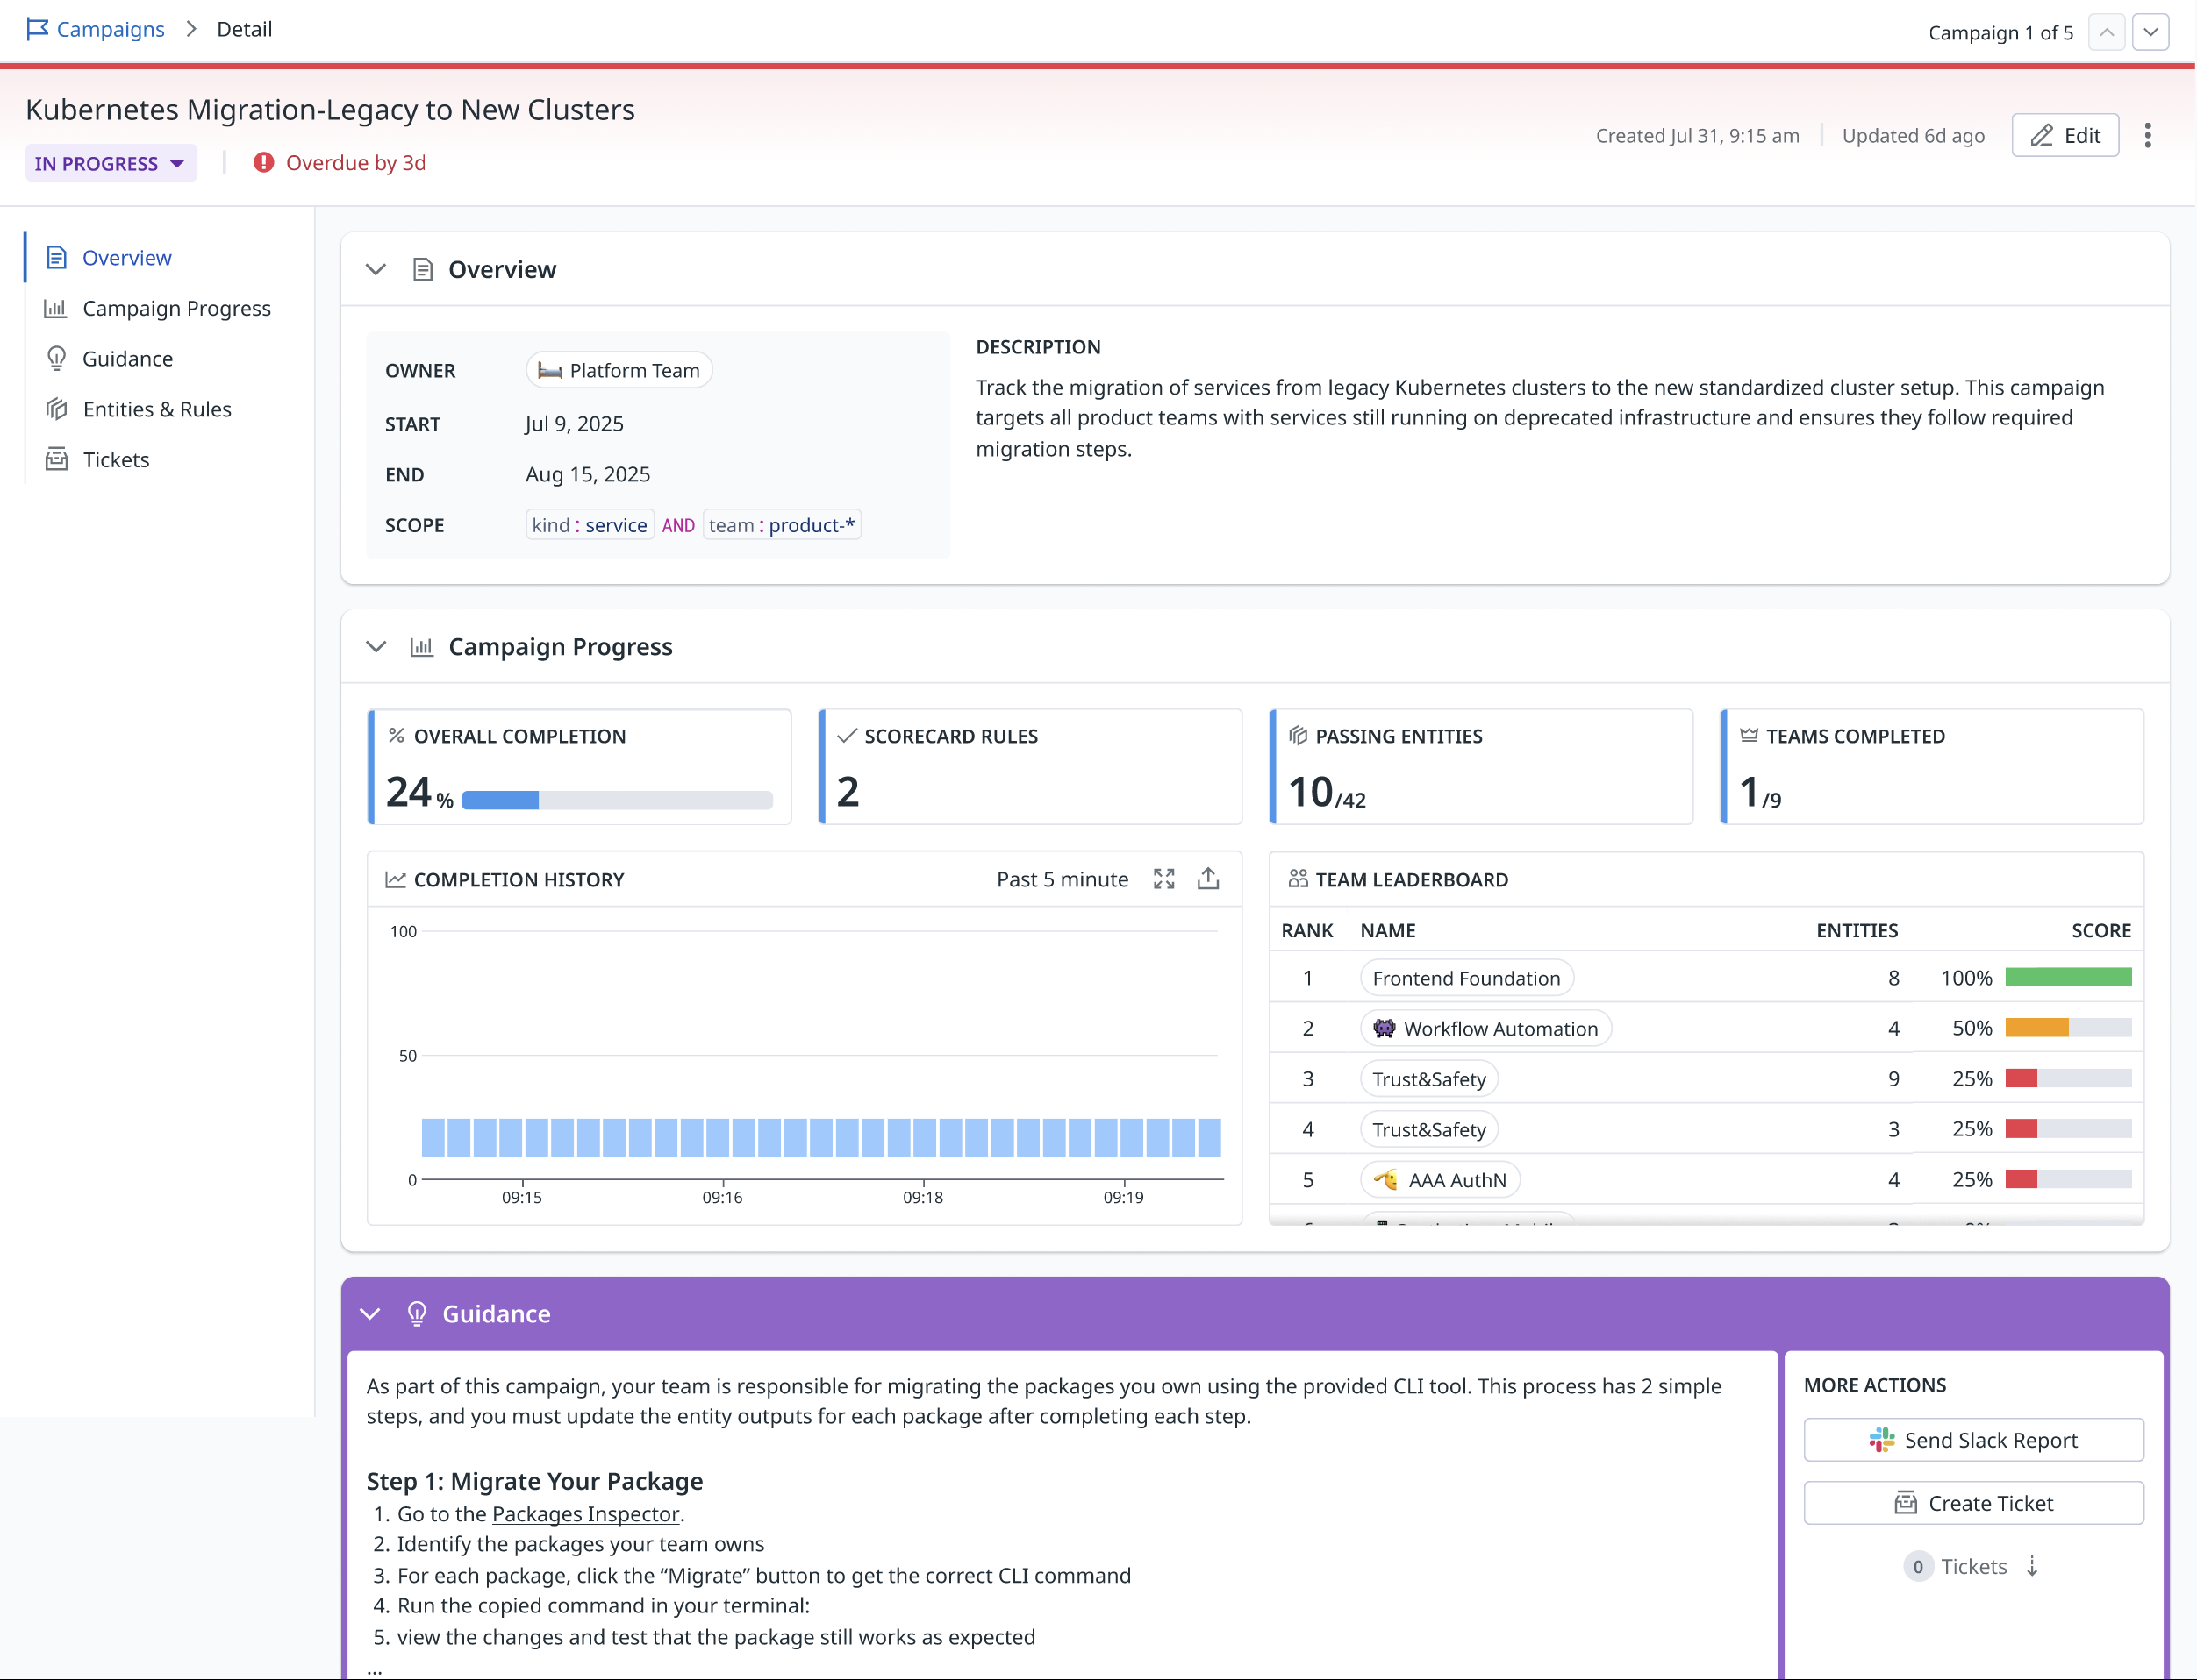This screenshot has height=1680, width=2197.
Task: Click the Send Slack Report button
Action: click(1973, 1440)
